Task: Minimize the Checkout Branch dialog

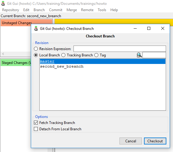Action: coord(135,28)
